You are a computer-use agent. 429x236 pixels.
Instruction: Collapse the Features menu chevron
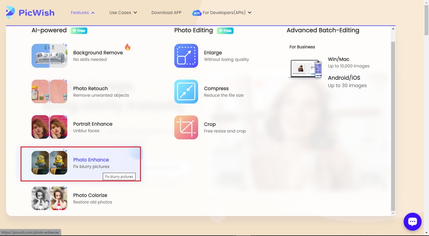pyautogui.click(x=93, y=13)
